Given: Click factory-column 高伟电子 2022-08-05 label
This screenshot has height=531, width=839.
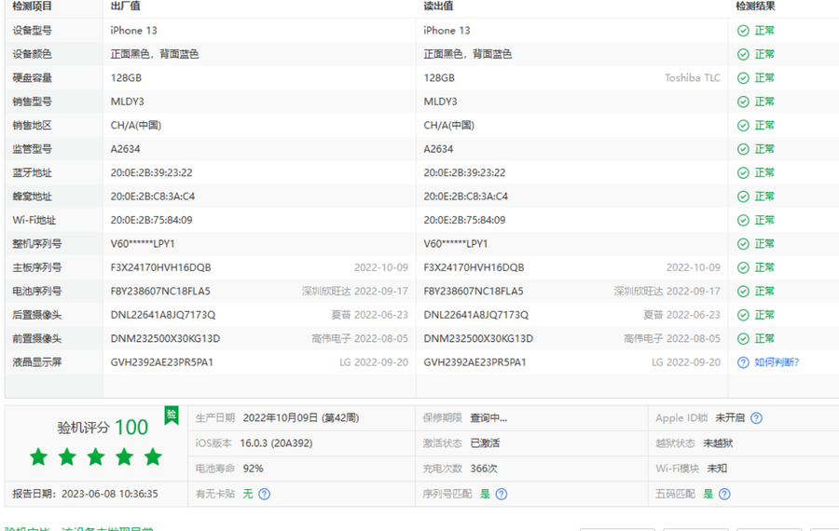Looking at the screenshot, I should 360,338.
